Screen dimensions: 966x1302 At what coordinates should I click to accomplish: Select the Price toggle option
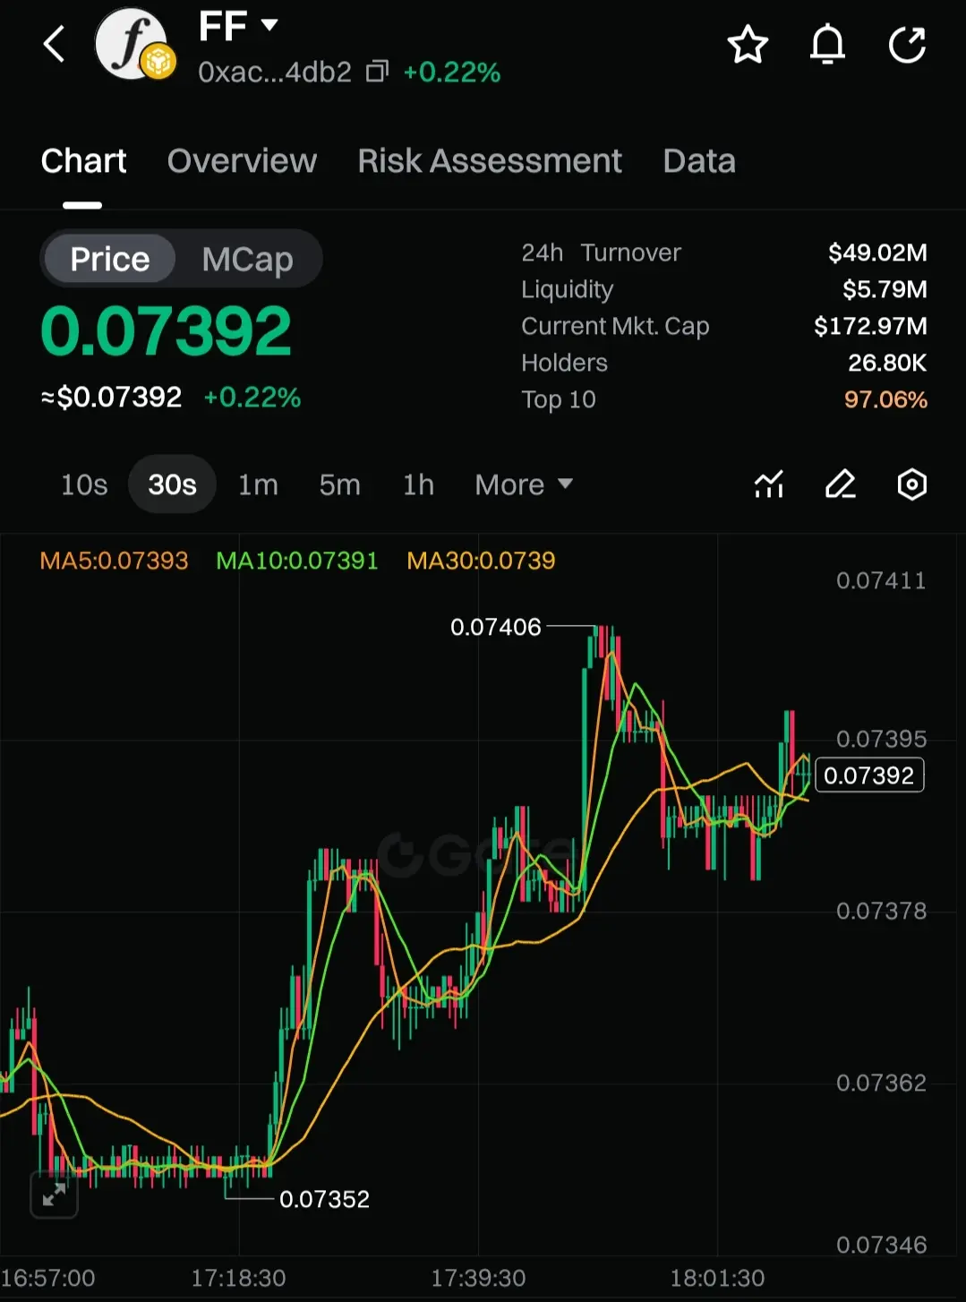pos(109,259)
